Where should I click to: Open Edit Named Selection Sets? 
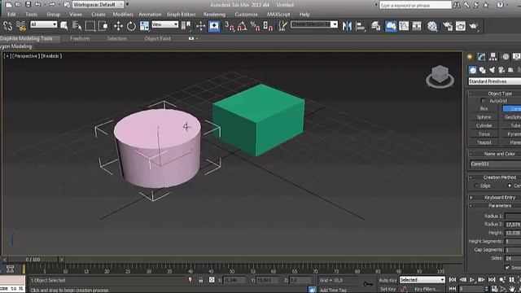282,26
